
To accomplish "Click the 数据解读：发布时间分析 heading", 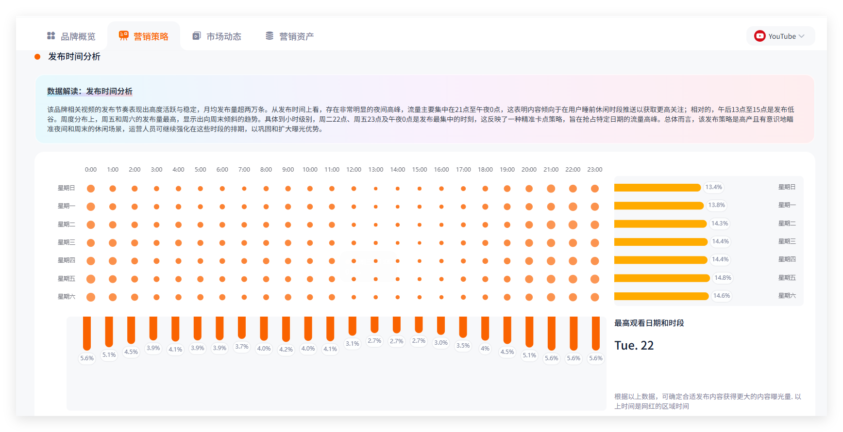I will [x=90, y=91].
